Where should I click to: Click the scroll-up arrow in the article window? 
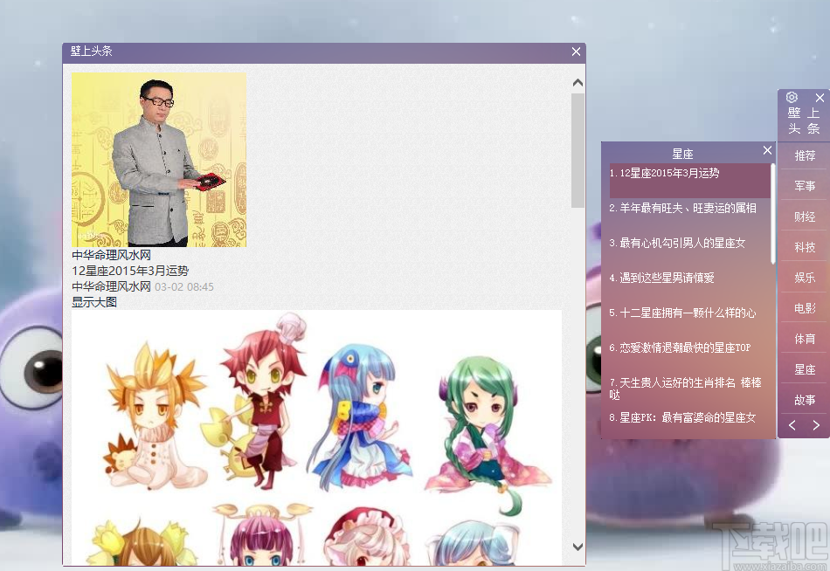(x=578, y=81)
